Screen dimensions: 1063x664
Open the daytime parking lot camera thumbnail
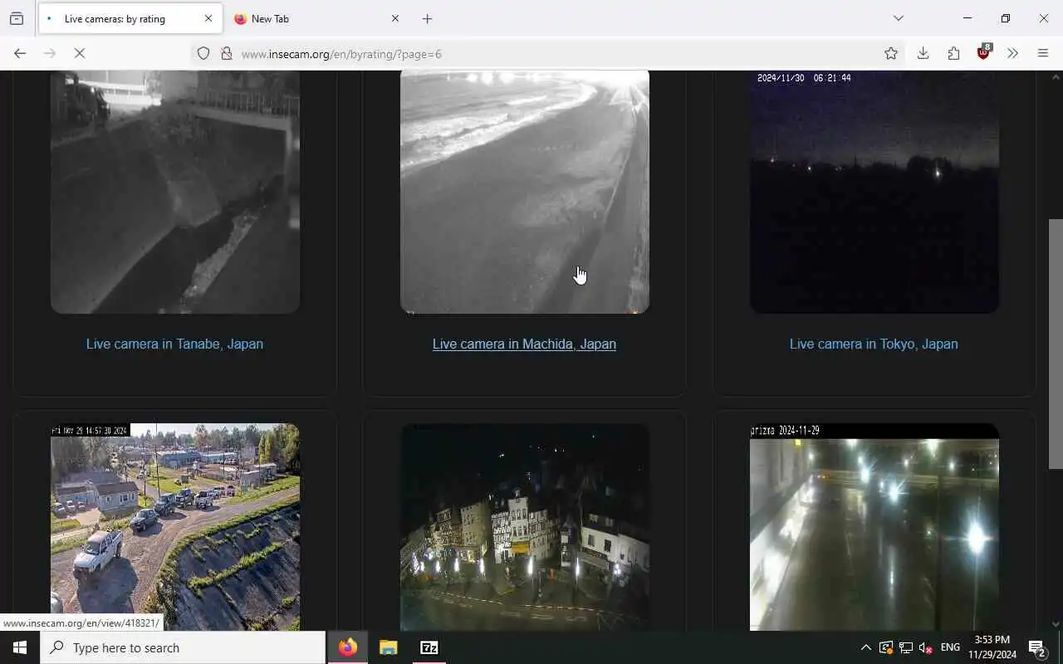[x=175, y=527]
